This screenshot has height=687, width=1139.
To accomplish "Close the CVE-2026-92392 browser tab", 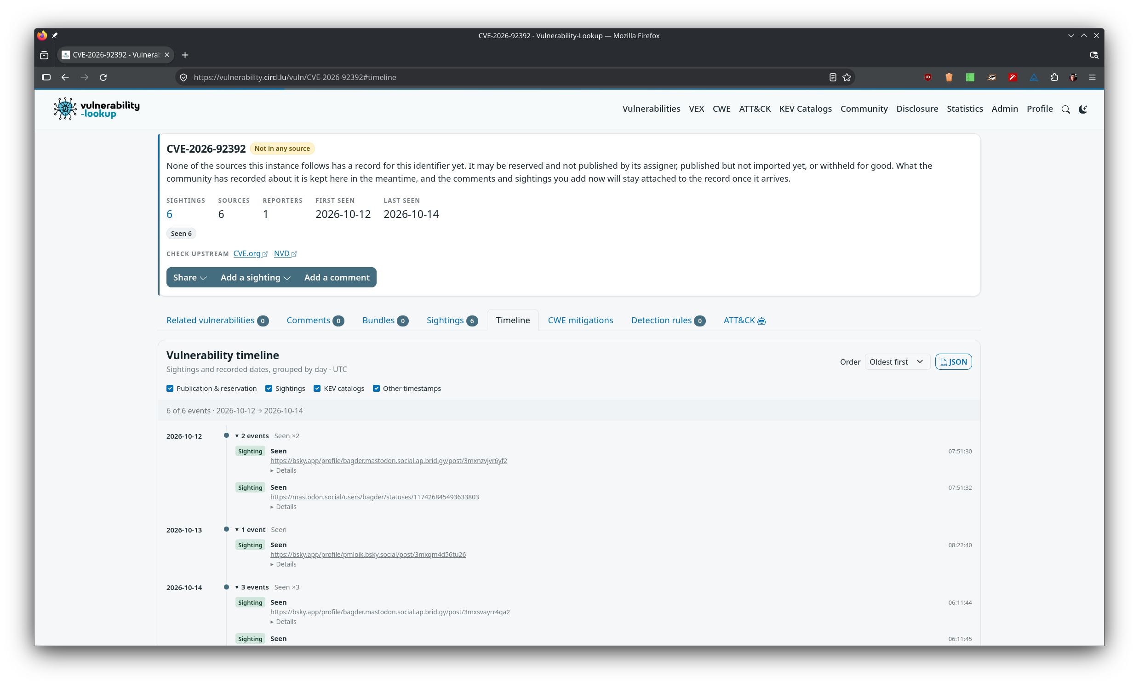I will click(167, 55).
